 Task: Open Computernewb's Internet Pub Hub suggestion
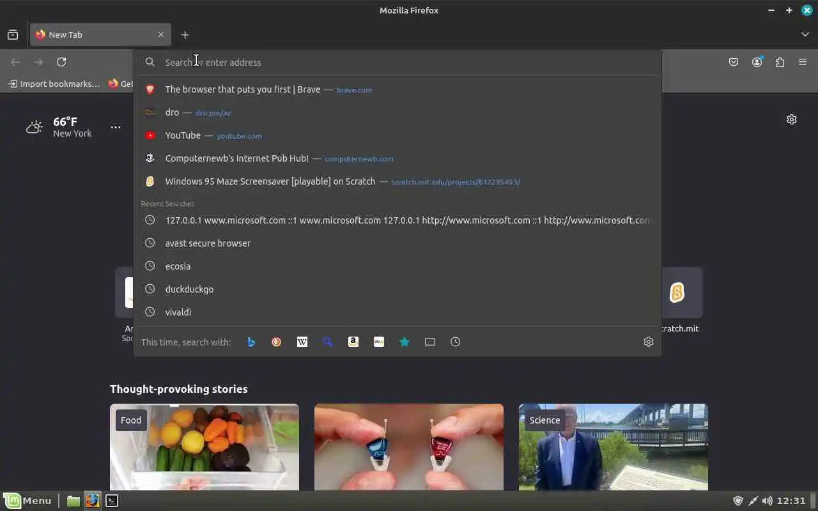point(397,158)
